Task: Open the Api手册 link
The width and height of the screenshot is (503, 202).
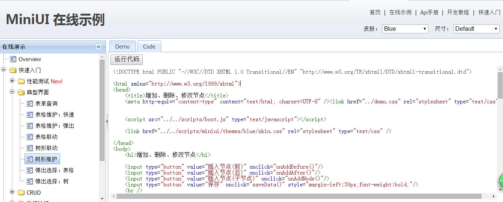Action: click(429, 13)
